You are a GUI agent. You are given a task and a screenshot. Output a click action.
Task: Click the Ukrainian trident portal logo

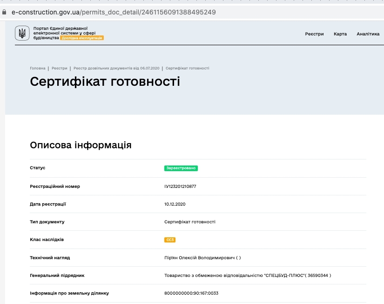(x=22, y=33)
